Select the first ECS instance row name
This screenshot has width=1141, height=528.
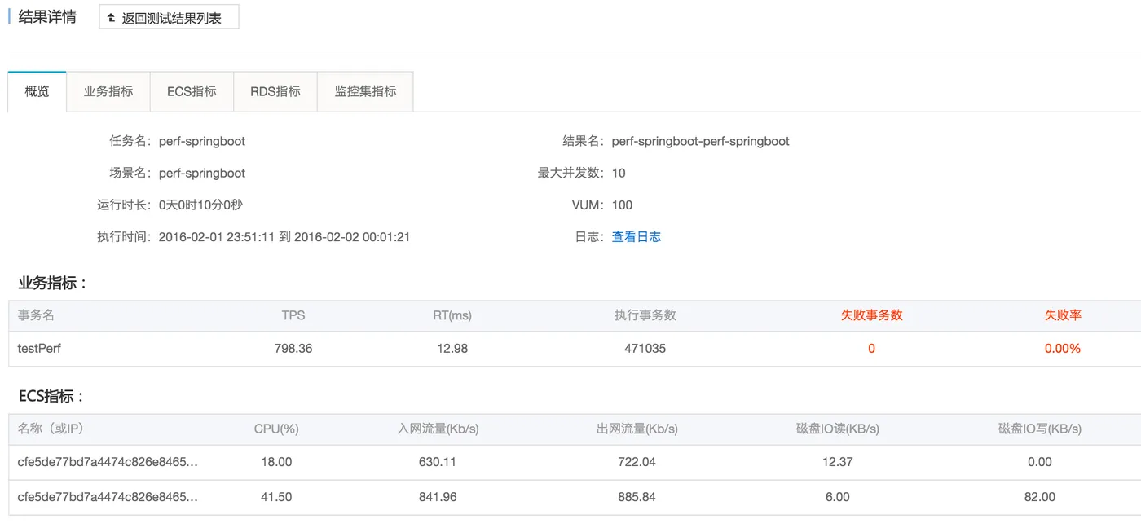click(x=108, y=462)
